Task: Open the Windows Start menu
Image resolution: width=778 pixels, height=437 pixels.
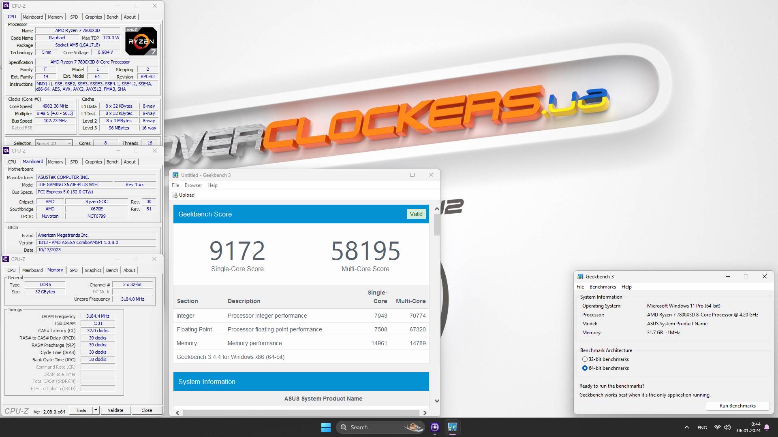Action: tap(326, 427)
